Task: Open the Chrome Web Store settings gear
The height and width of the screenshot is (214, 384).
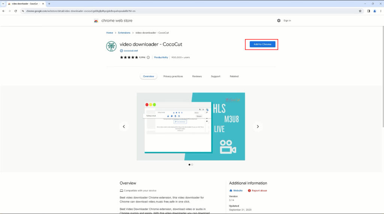Action: click(279, 21)
